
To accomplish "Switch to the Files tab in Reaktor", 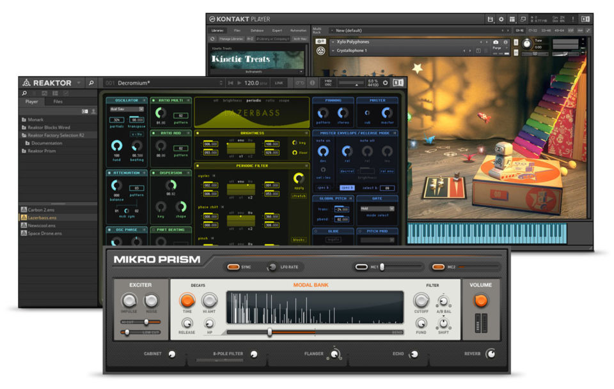I will (x=58, y=102).
